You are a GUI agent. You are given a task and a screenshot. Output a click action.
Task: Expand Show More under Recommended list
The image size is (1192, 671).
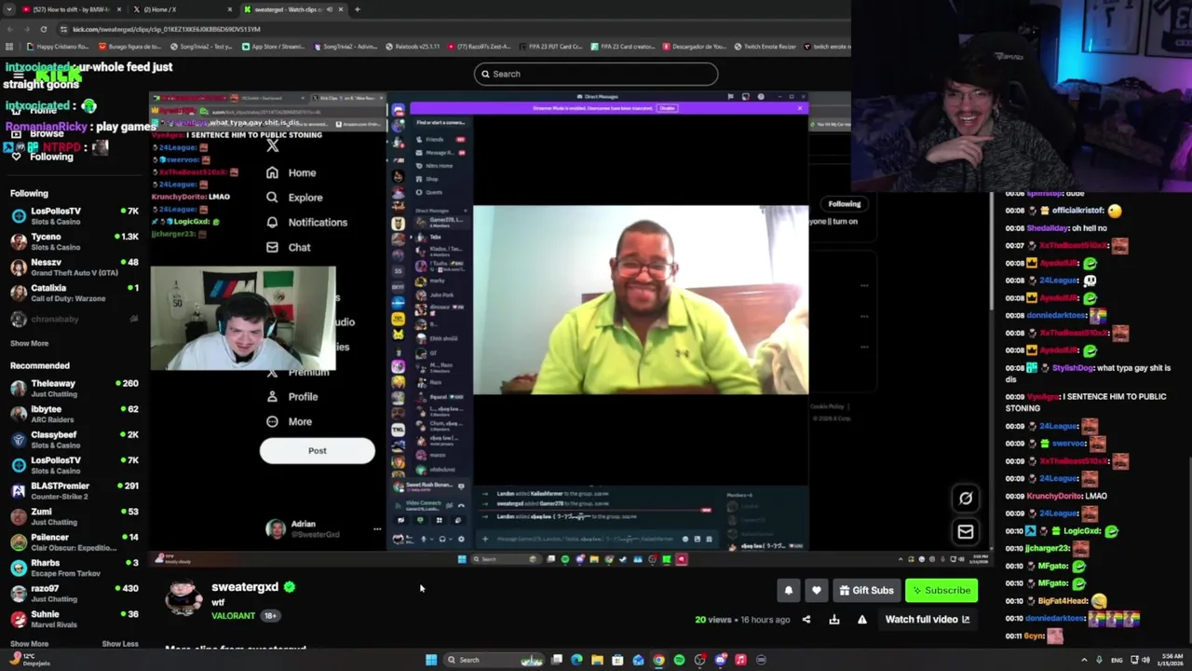click(x=29, y=644)
